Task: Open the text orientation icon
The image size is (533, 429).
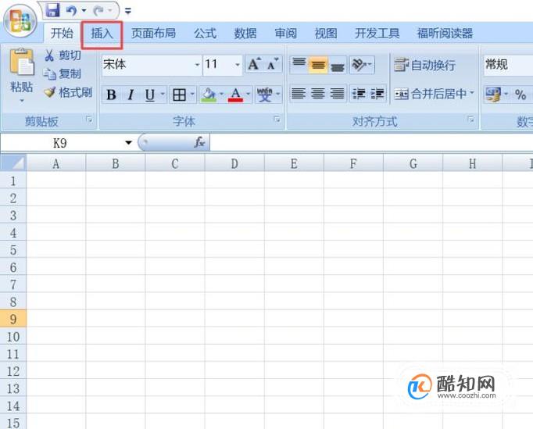Action: (x=362, y=64)
